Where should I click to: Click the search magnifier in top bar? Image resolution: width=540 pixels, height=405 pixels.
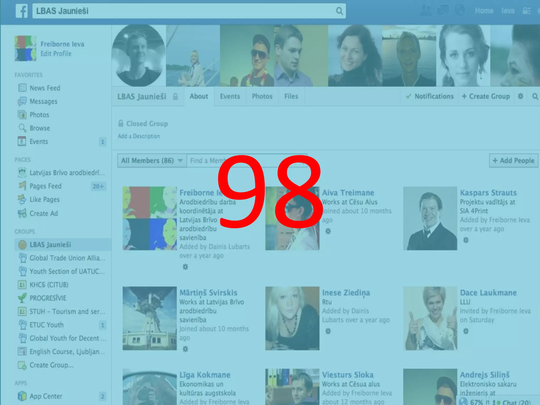[339, 11]
